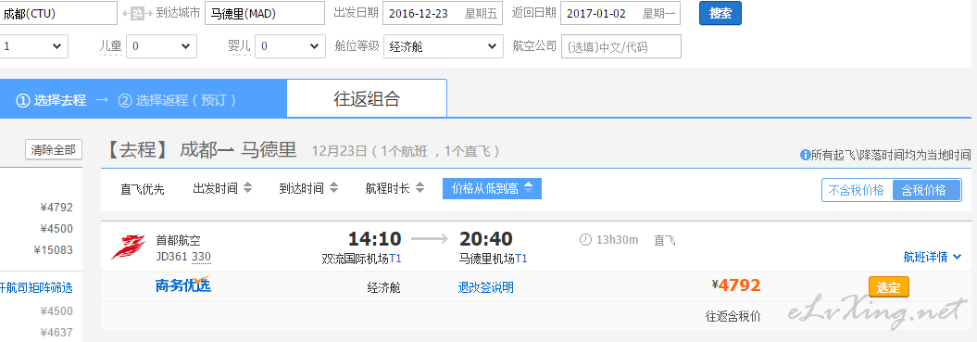This screenshot has height=342, width=977.
Task: Click the Capital Airlines logo
Action: click(129, 247)
